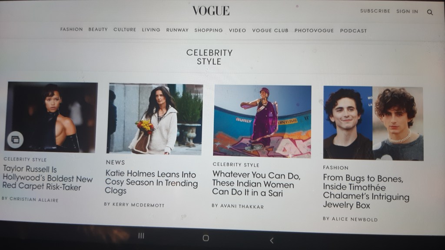Screen dimensions: 445x250
Task: View author Christian Allaire's page
Action: click(x=34, y=200)
